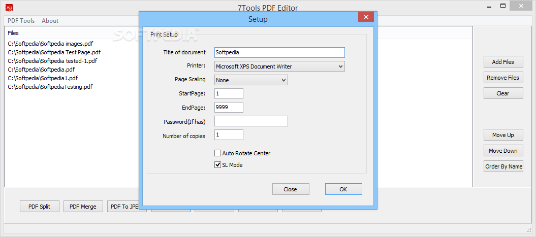Click the Number of copies field

pos(229,134)
